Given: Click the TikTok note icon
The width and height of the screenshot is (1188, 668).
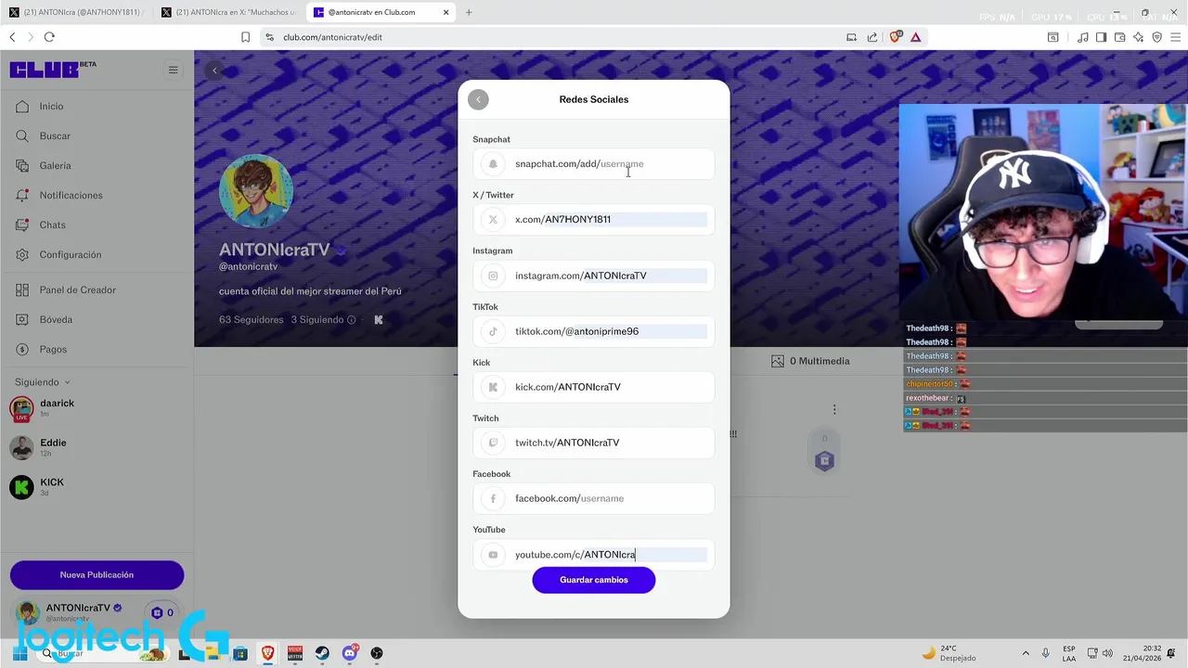Looking at the screenshot, I should [493, 331].
